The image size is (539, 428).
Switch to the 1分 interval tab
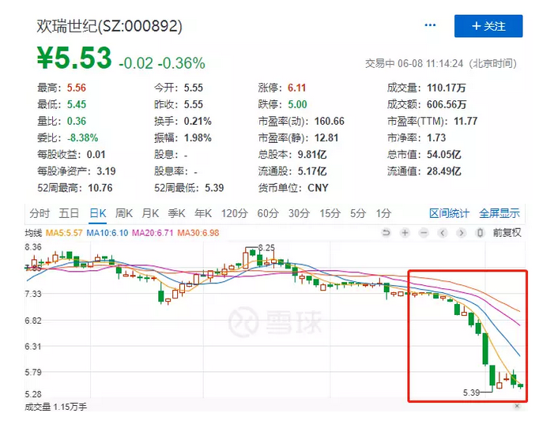tap(383, 213)
